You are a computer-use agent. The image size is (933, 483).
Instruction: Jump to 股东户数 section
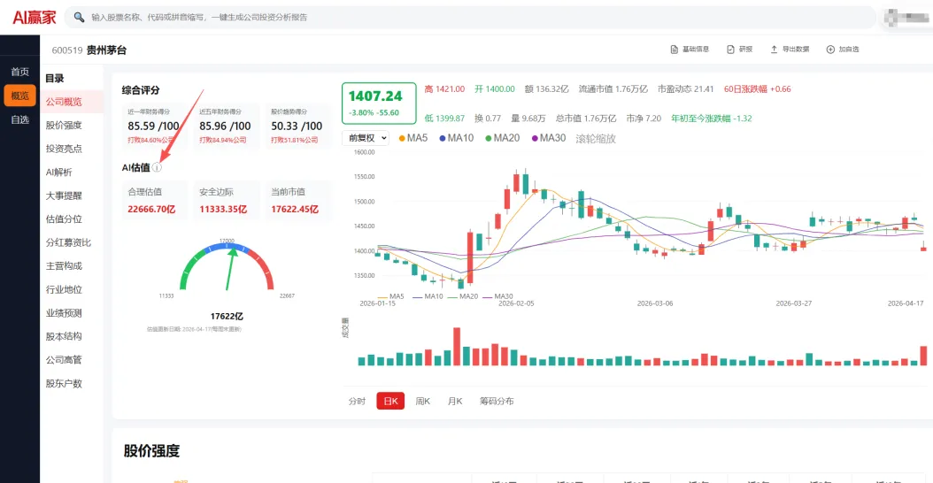[x=64, y=384]
